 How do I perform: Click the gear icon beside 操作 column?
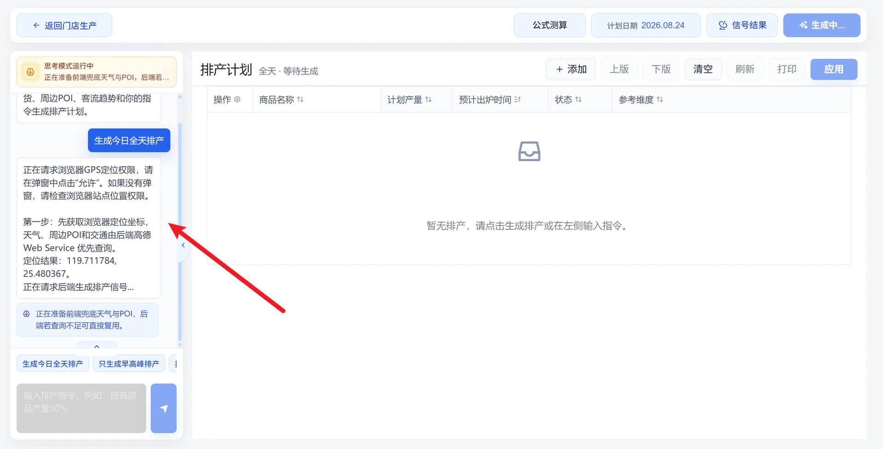click(237, 99)
